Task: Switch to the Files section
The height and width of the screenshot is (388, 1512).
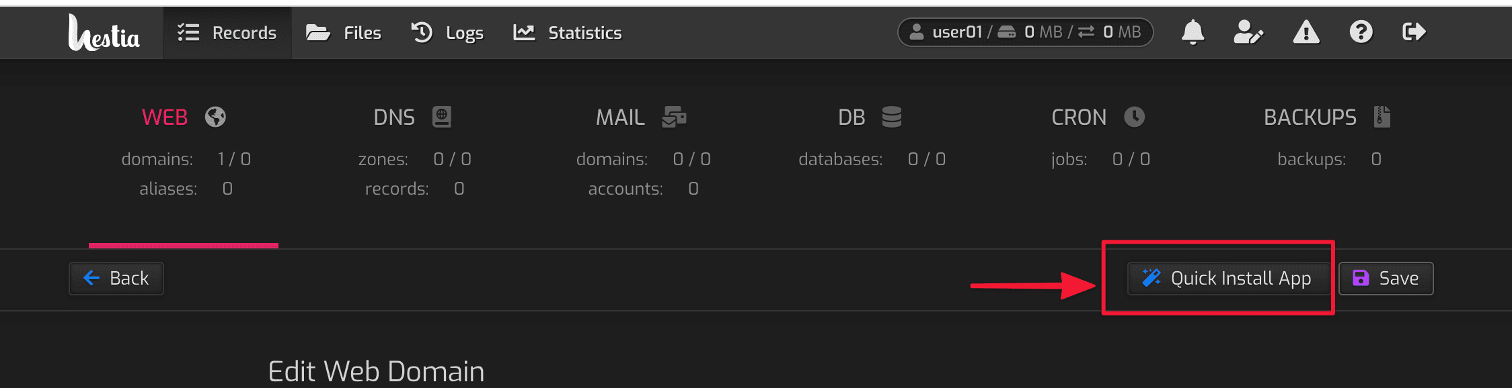Action: pyautogui.click(x=344, y=32)
